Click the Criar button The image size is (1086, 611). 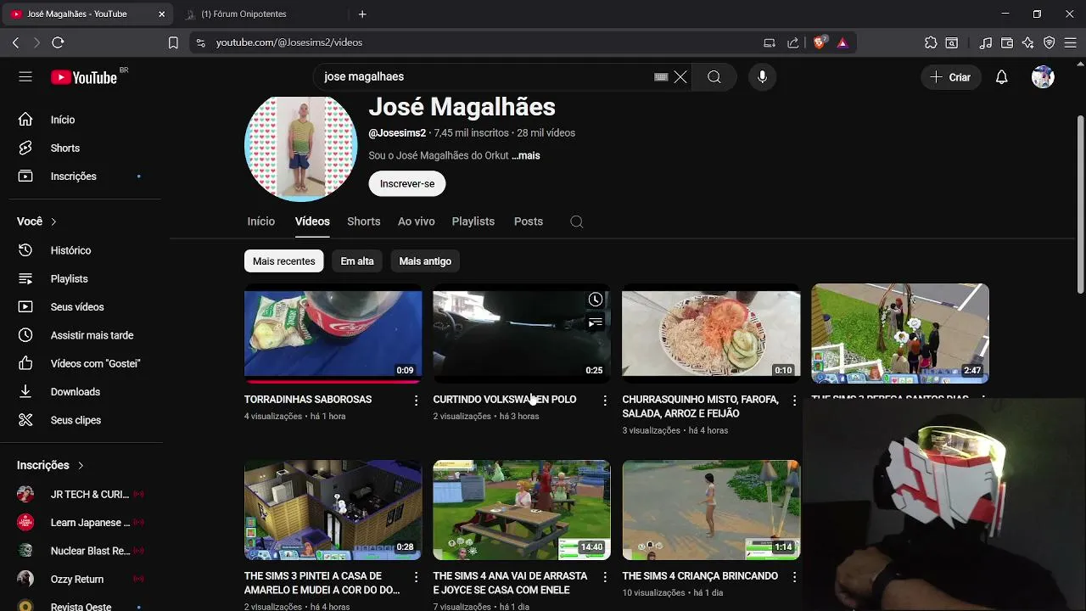(x=951, y=77)
